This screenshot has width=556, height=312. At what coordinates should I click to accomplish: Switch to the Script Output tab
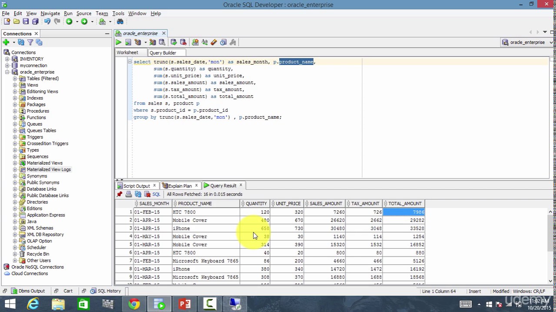pyautogui.click(x=136, y=185)
